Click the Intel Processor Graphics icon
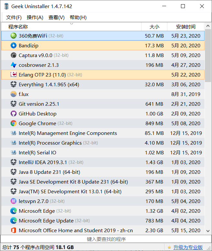Image resolution: width=212 pixels, height=251 pixels. pyautogui.click(x=14, y=143)
